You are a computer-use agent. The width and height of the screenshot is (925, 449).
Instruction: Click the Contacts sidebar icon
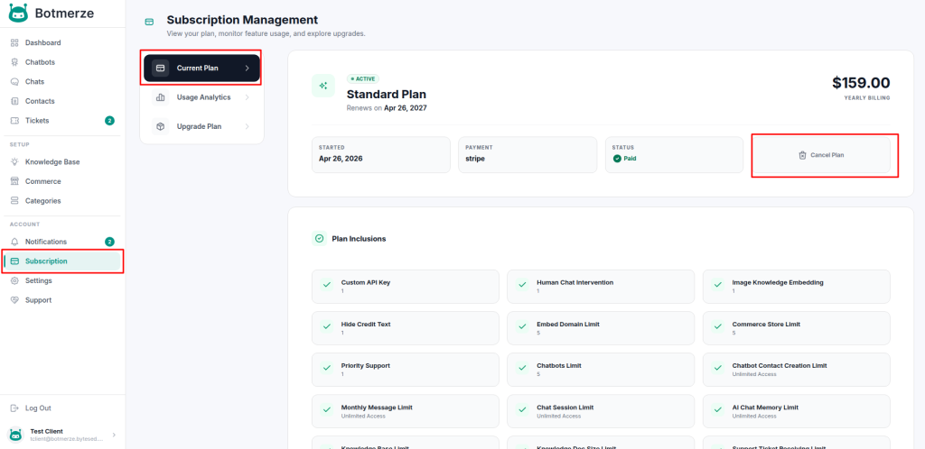[x=14, y=101]
